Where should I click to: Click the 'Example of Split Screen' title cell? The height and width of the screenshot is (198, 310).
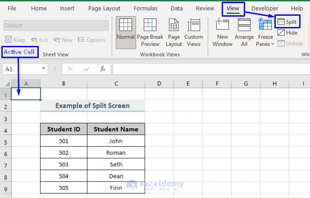point(92,106)
